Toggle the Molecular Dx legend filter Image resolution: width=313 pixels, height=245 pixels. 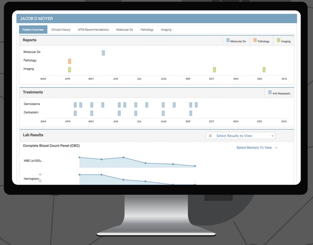coord(236,41)
